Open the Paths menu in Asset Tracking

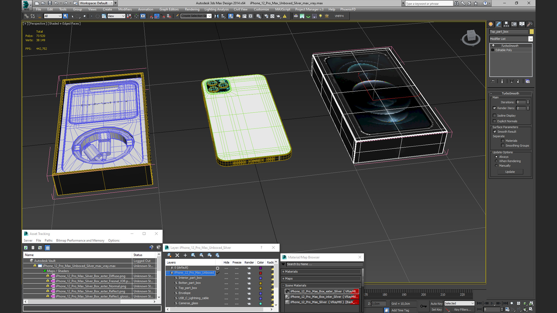click(x=48, y=241)
